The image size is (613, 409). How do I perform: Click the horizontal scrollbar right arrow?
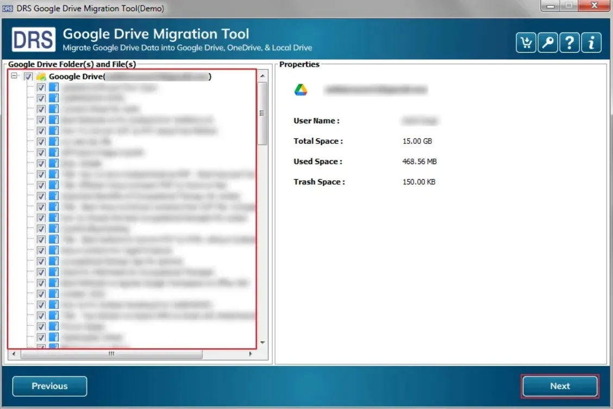click(x=251, y=354)
